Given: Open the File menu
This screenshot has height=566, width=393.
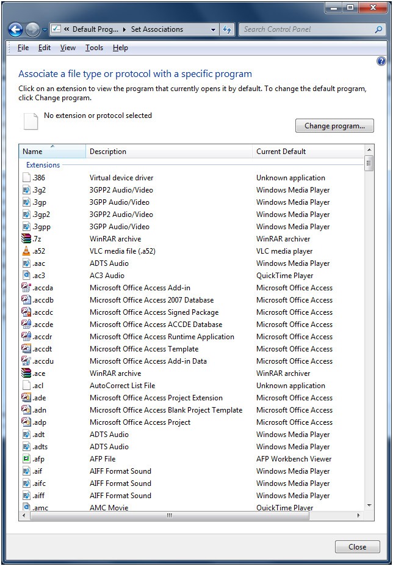Looking at the screenshot, I should 23,48.
